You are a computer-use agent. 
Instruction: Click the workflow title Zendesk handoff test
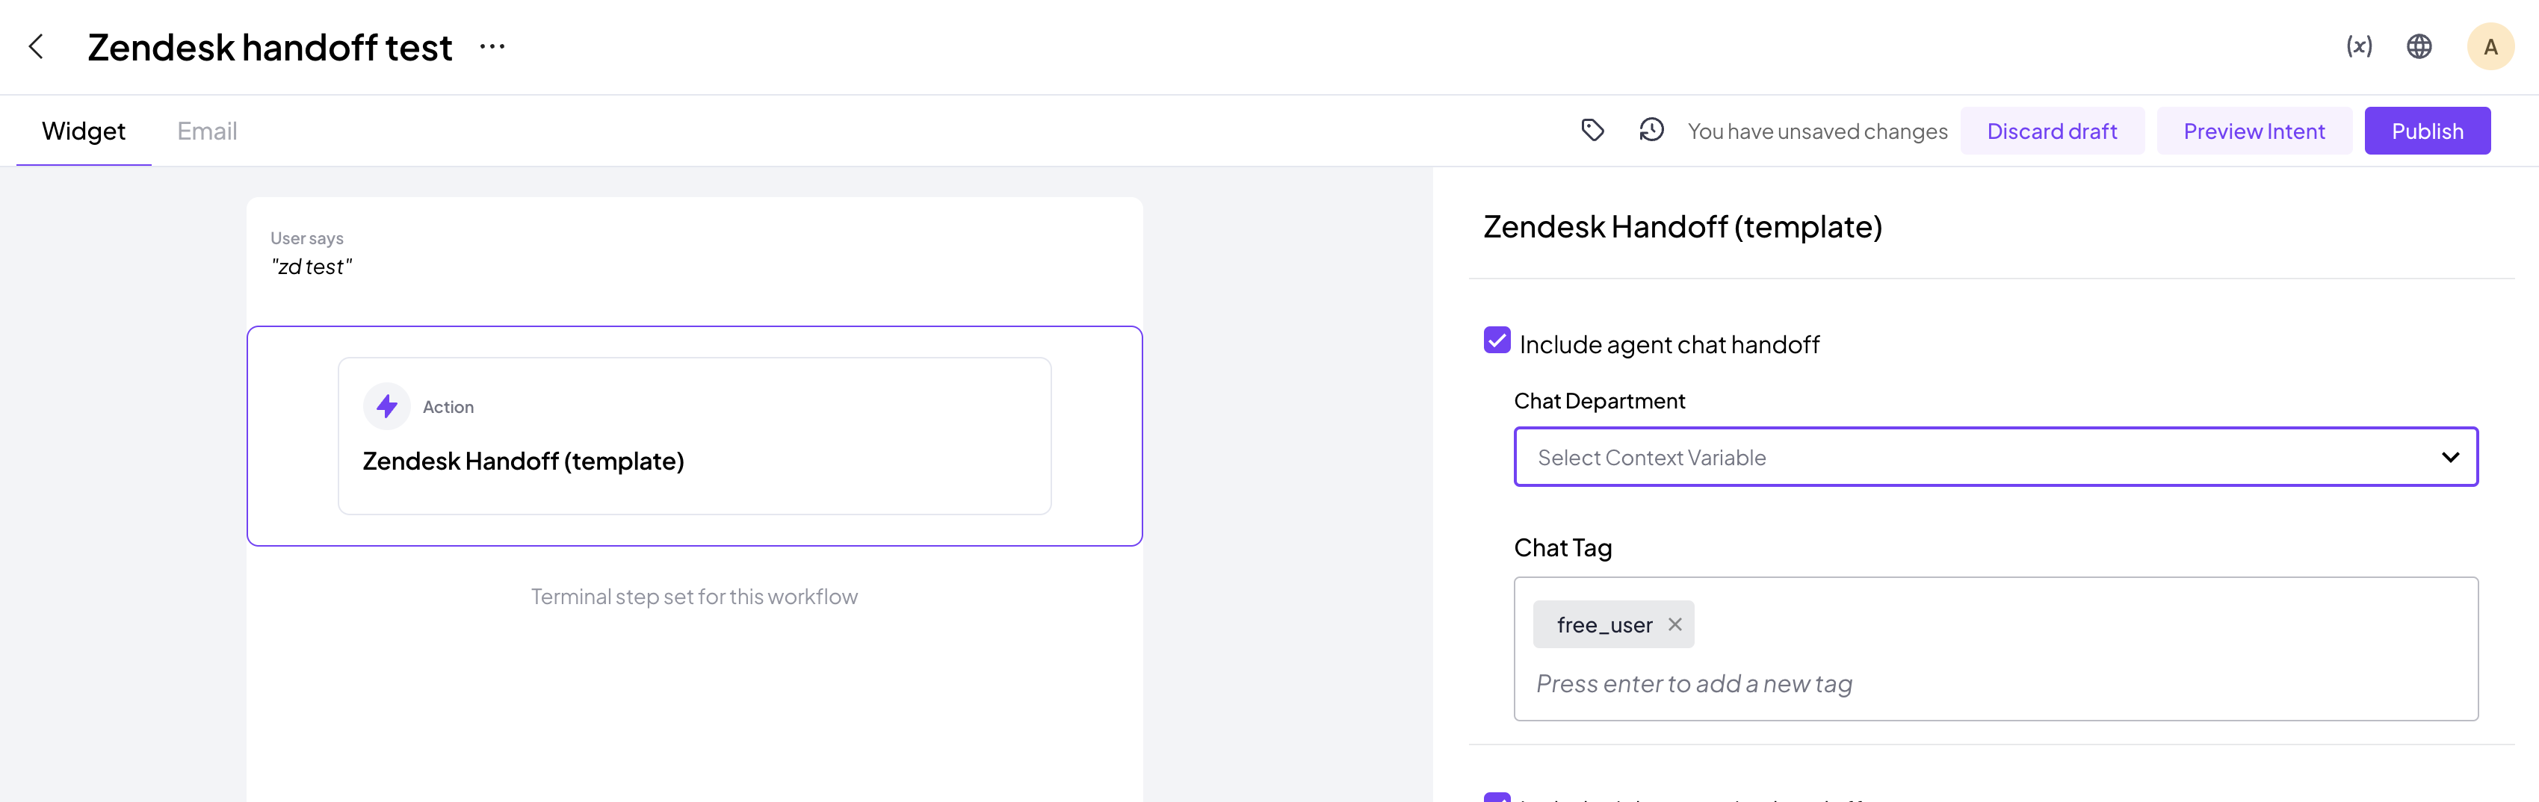(270, 47)
